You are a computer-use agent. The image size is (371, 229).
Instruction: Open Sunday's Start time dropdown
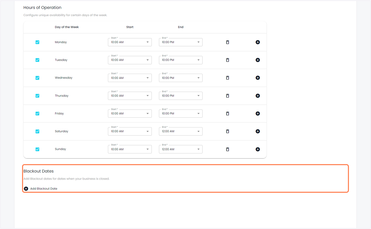click(x=130, y=149)
